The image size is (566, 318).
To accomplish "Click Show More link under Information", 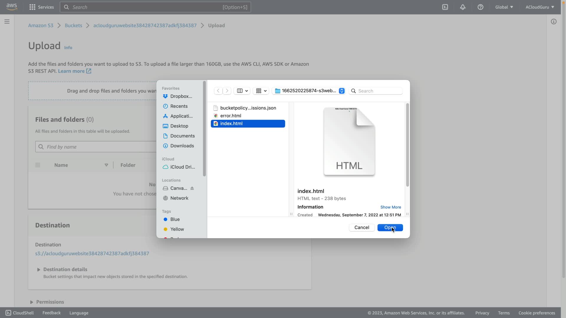I will coord(390,207).
